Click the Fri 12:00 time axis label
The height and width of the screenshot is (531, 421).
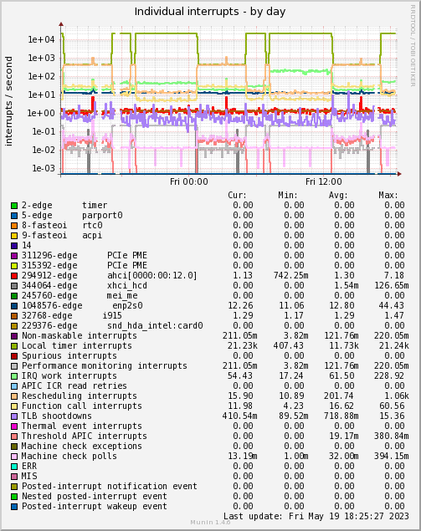pos(323,181)
